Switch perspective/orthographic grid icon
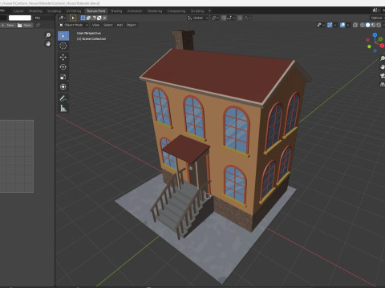This screenshot has width=385, height=288. pyautogui.click(x=383, y=84)
